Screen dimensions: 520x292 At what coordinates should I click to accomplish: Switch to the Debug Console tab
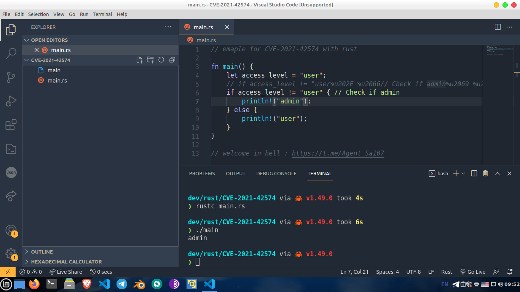pyautogui.click(x=276, y=173)
